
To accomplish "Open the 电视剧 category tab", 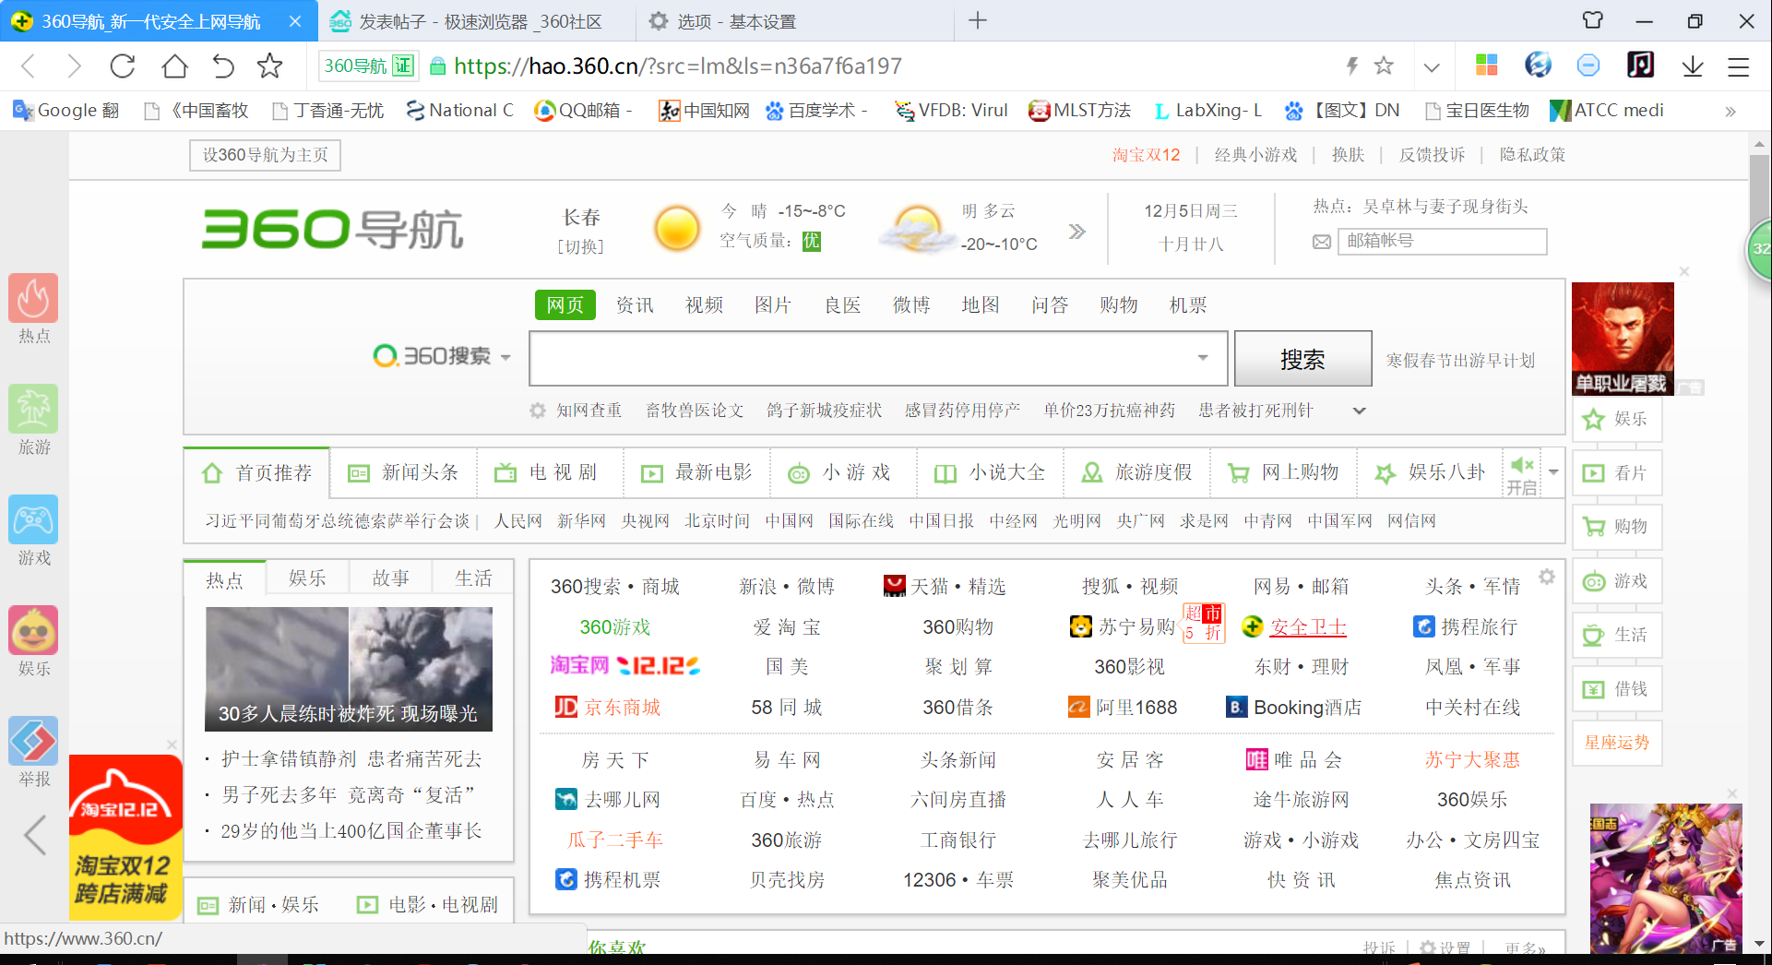I will (550, 473).
